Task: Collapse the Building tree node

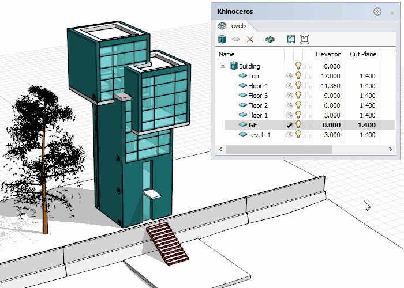Action: (222, 66)
